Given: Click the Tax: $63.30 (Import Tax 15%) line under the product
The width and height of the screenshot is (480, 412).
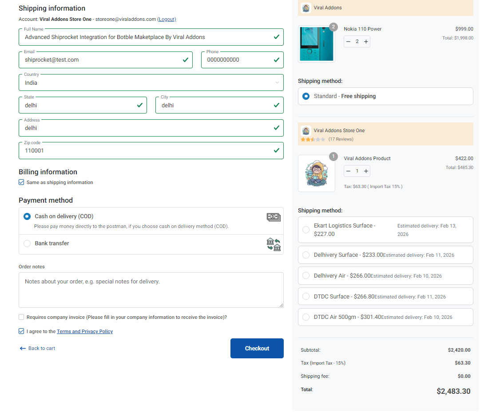Looking at the screenshot, I should 373,187.
